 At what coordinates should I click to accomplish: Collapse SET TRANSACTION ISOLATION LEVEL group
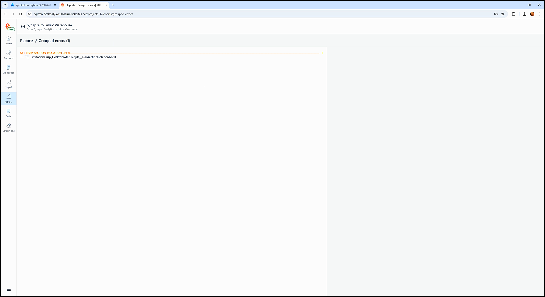click(x=45, y=53)
